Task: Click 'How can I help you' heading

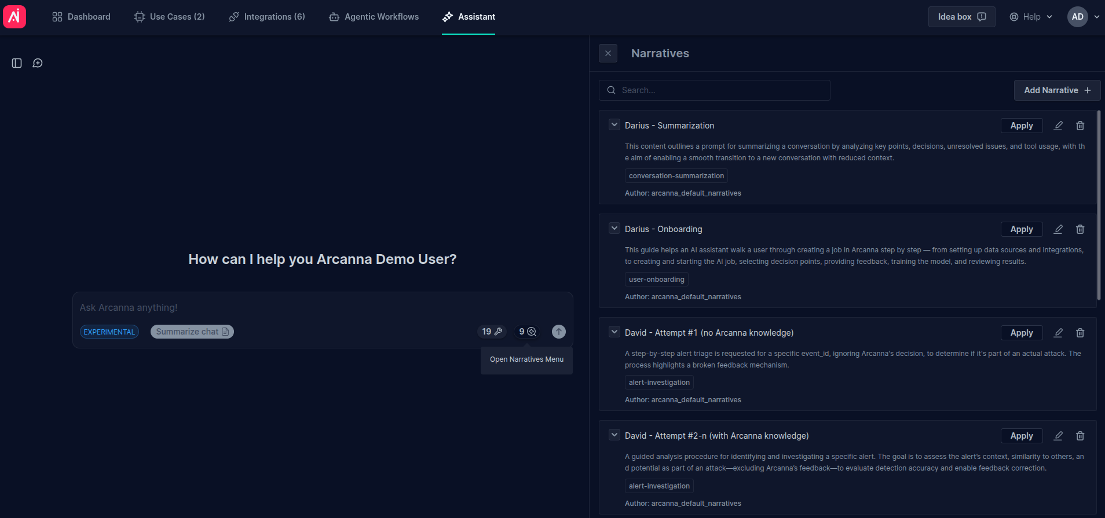Action: (x=323, y=259)
